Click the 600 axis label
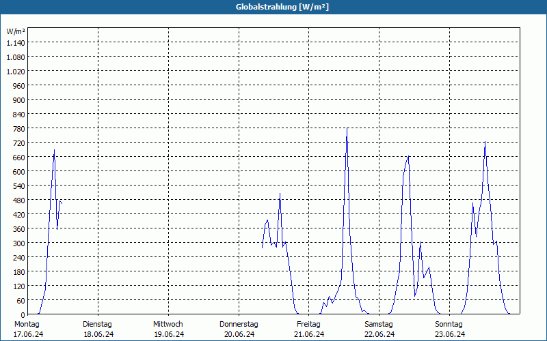The height and width of the screenshot is (341, 547). coord(19,172)
